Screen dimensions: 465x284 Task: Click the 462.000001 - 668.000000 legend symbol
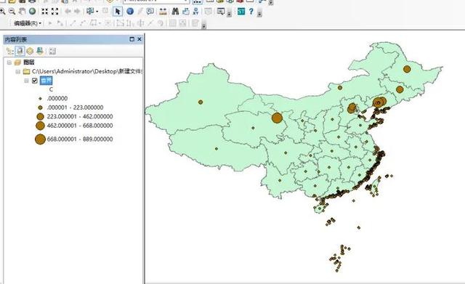(x=41, y=126)
